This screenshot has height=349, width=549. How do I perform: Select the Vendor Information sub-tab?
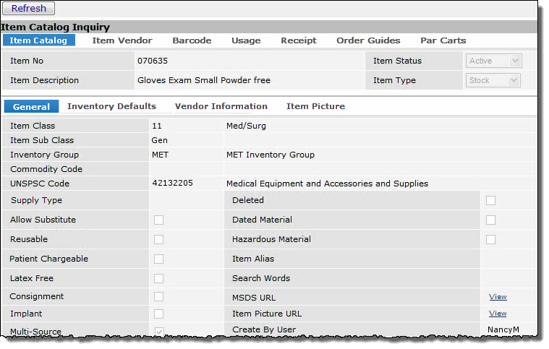point(221,106)
